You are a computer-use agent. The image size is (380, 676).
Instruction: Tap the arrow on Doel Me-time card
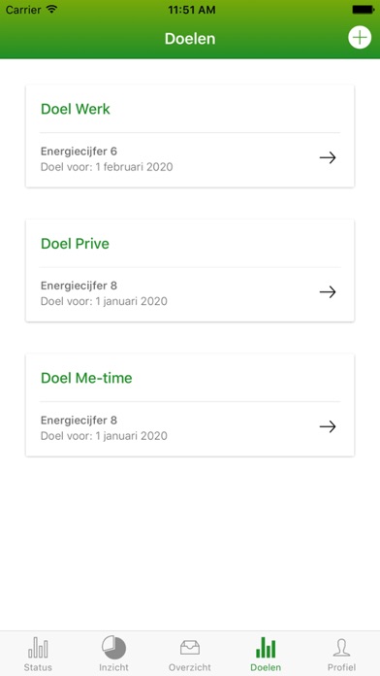click(x=328, y=426)
